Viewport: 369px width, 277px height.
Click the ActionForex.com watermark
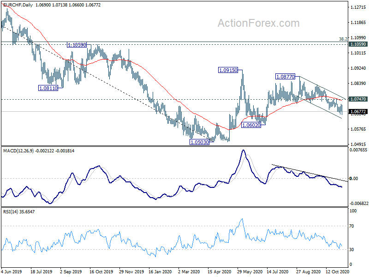click(259, 23)
